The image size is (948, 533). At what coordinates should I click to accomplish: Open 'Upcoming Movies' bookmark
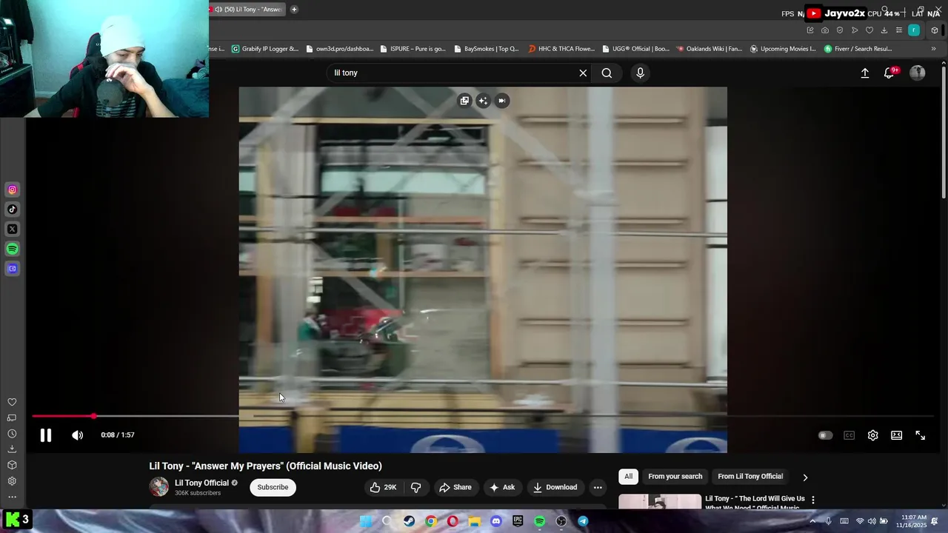click(x=782, y=49)
